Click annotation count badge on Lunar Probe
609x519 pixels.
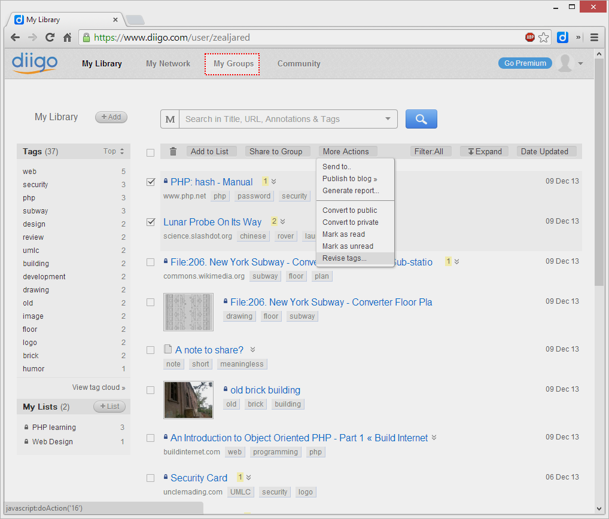[274, 221]
